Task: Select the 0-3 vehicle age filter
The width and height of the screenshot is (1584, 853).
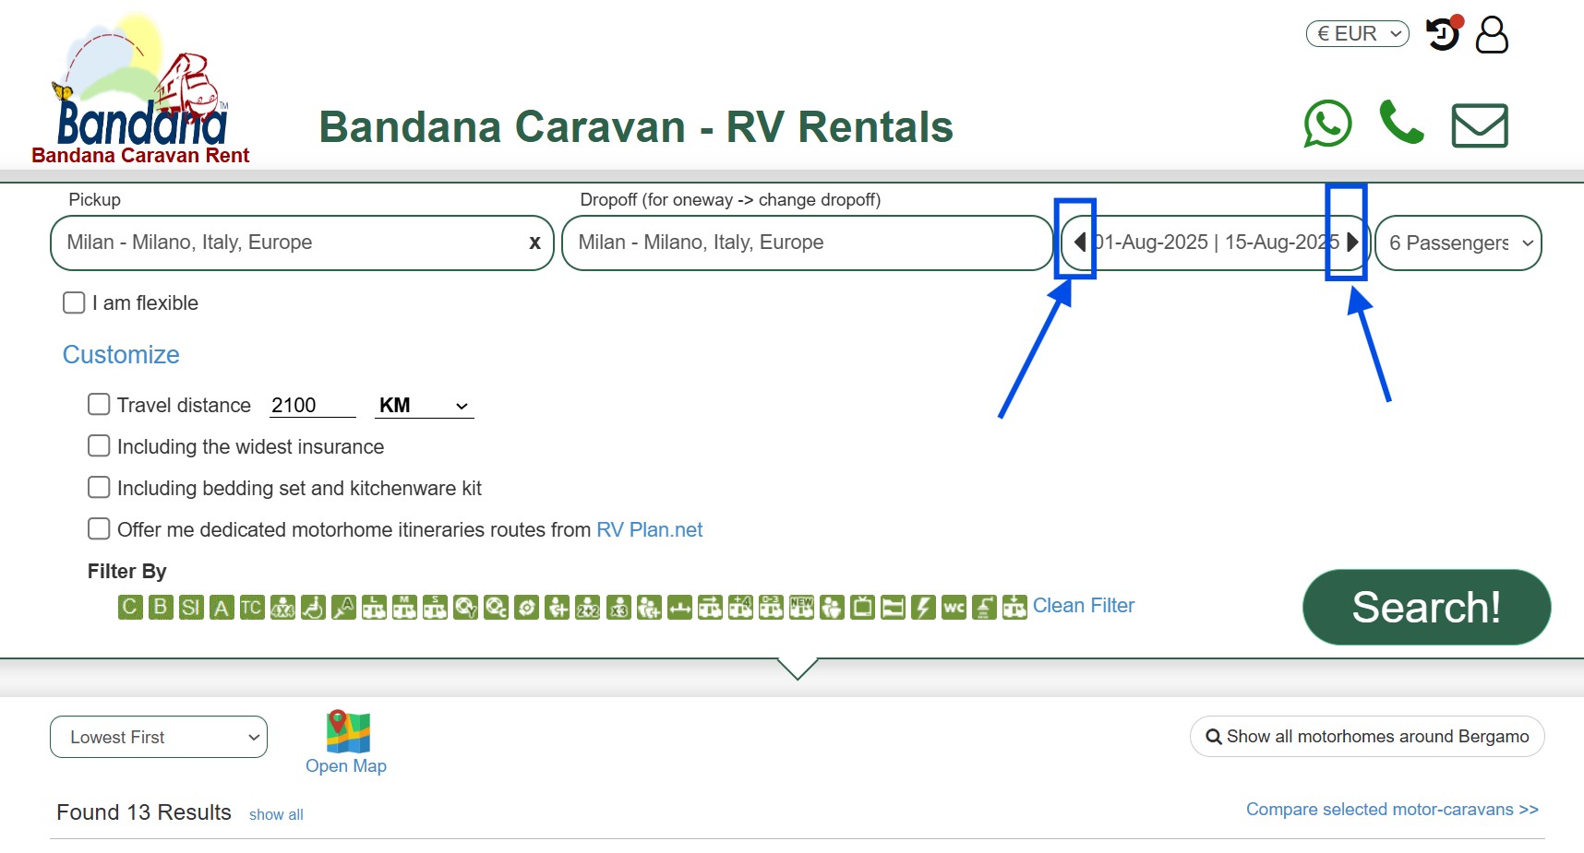Action: point(771,607)
